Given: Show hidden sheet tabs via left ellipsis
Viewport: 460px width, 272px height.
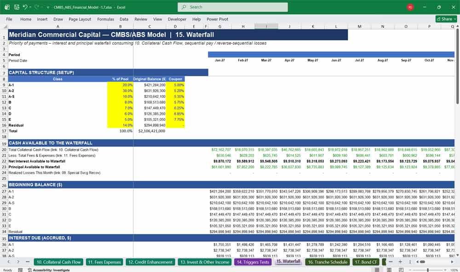Looking at the screenshot, I should tap(28, 262).
